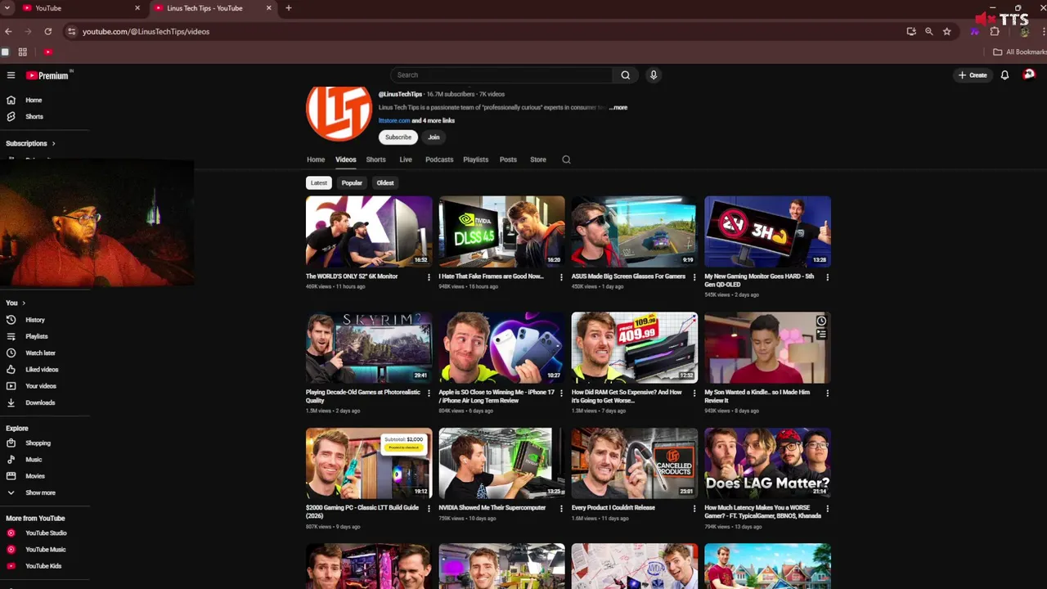Open more actions for Gaming Monitor QD-OLED video

click(827, 277)
